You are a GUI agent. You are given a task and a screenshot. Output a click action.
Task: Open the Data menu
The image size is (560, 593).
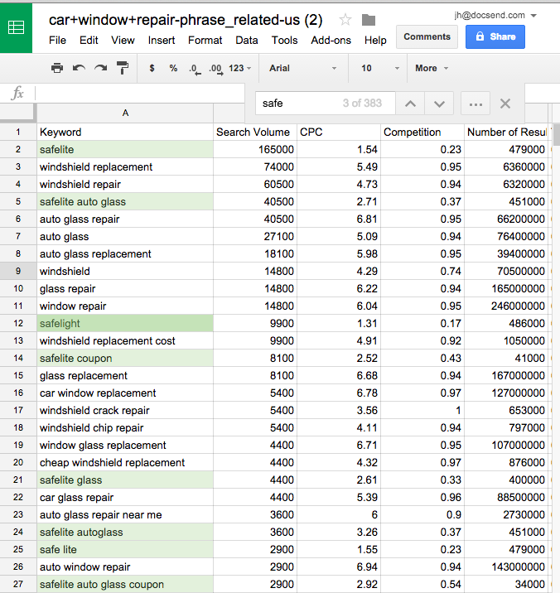pyautogui.click(x=246, y=40)
